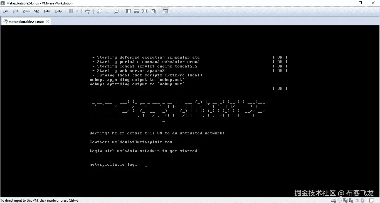380x203 pixels.
Task: Open the message log note icon
Action: point(371,200)
